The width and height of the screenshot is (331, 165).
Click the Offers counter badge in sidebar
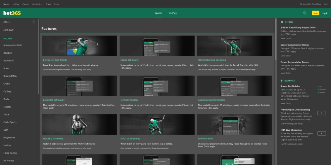(33, 22)
